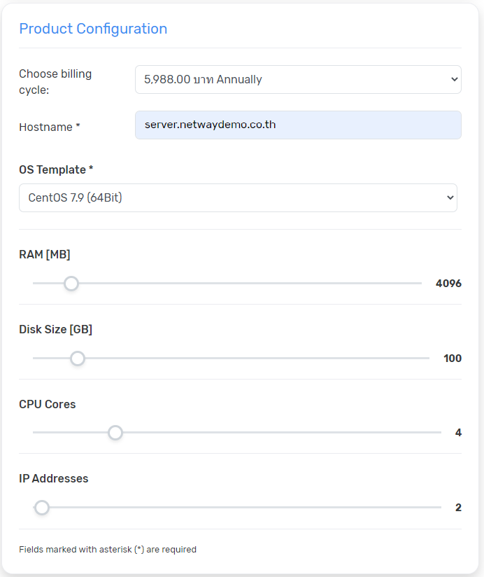This screenshot has height=577, width=484.
Task: Click the RAM [MB] label
Action: (x=45, y=255)
